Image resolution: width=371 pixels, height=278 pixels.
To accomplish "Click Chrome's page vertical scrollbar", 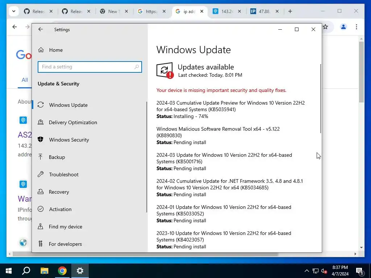I will pyautogui.click(x=361, y=72).
